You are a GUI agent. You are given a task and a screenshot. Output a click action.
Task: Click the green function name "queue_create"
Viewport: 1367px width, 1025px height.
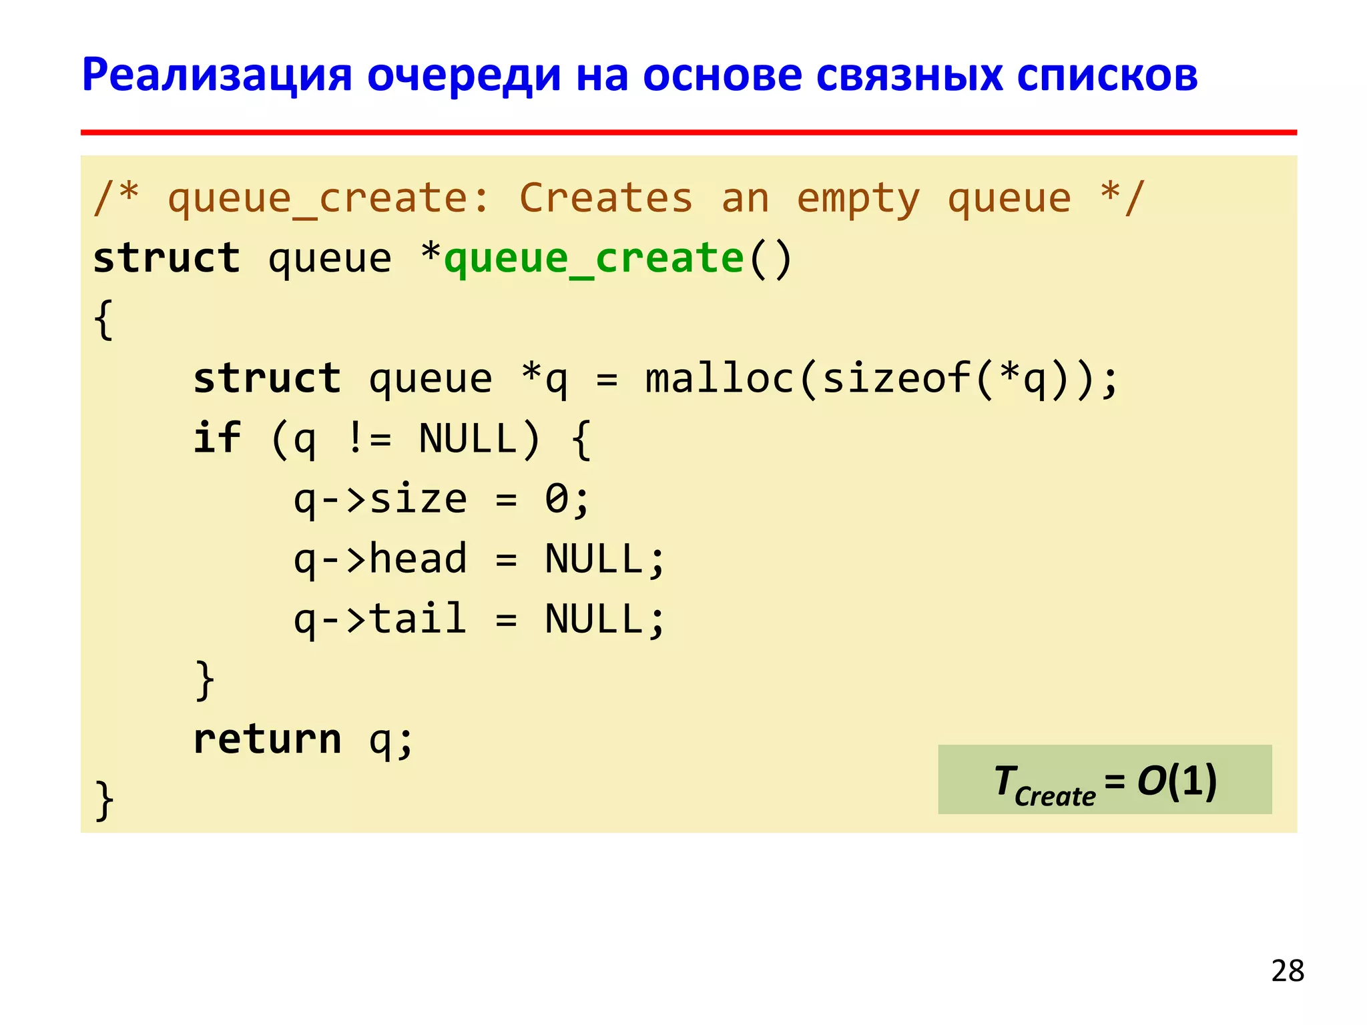(x=594, y=259)
